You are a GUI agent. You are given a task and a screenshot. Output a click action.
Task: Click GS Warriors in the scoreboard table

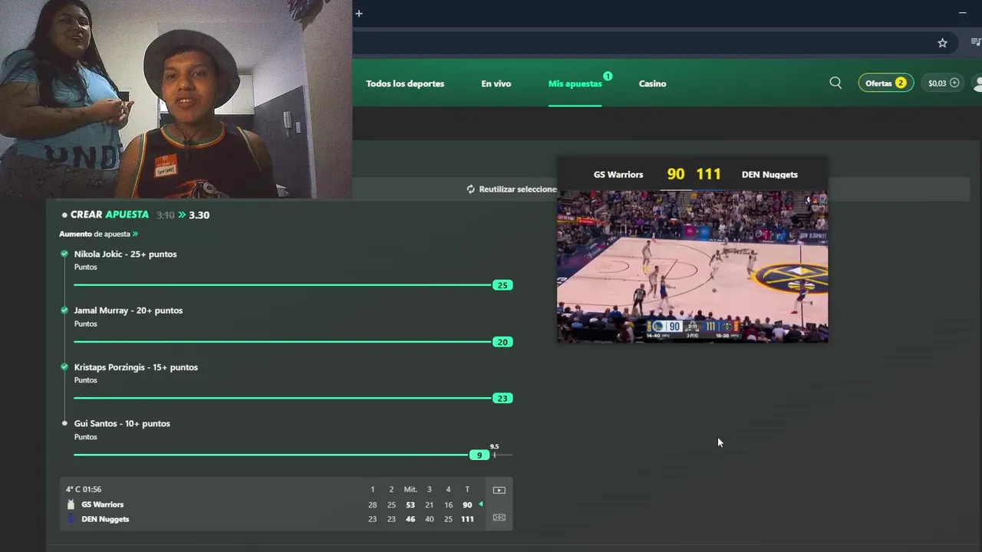click(x=103, y=504)
